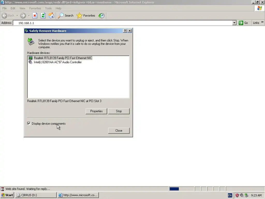Open Forward button history dropdown arrow

29,16
